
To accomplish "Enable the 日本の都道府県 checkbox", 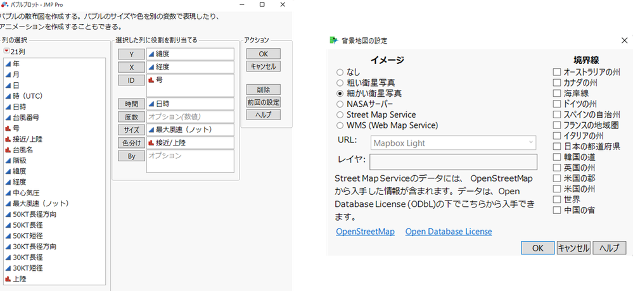I will [557, 146].
